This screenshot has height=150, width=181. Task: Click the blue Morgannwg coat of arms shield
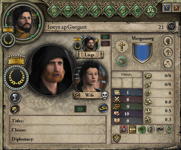[142, 53]
